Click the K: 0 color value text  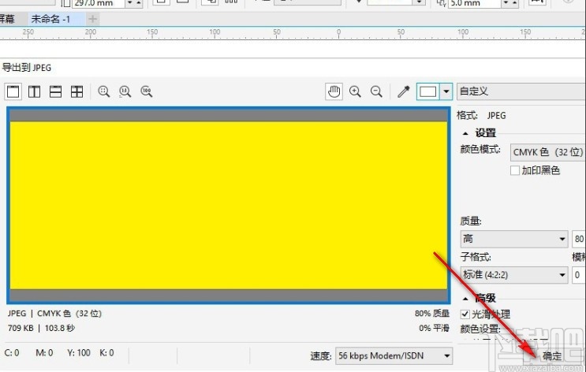(107, 352)
